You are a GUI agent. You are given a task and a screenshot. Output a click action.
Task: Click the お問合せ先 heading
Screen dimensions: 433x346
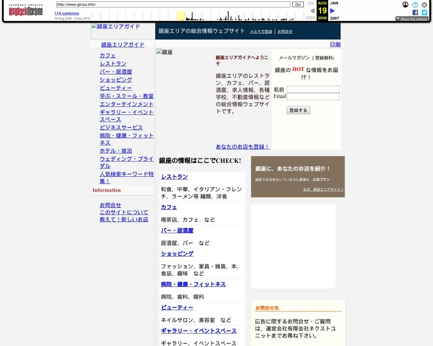pyautogui.click(x=267, y=308)
